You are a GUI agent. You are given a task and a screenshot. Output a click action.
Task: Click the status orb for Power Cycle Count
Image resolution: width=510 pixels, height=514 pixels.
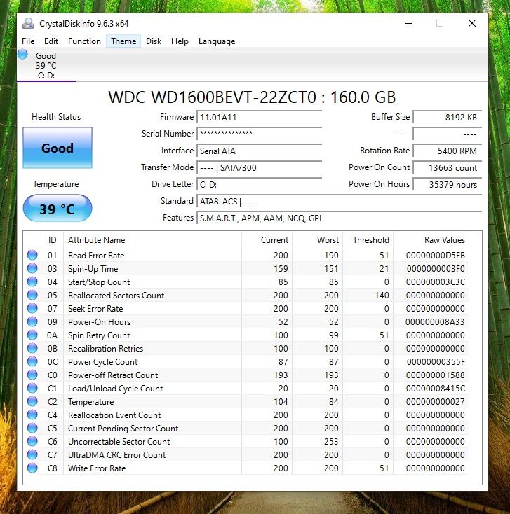pyautogui.click(x=32, y=361)
